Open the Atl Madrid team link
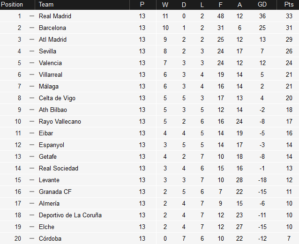The height and width of the screenshot is (244, 299). [52, 39]
